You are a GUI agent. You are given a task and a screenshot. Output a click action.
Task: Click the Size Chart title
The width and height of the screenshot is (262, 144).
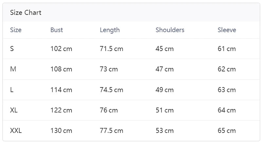point(26,13)
